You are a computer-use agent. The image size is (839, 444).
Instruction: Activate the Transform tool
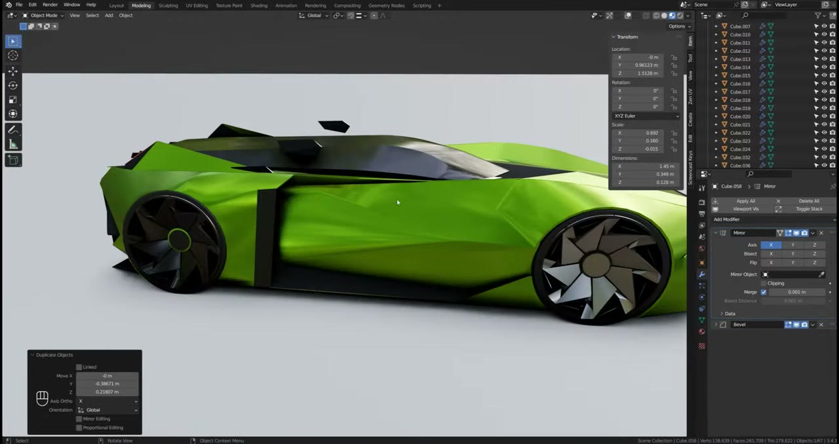[12, 114]
